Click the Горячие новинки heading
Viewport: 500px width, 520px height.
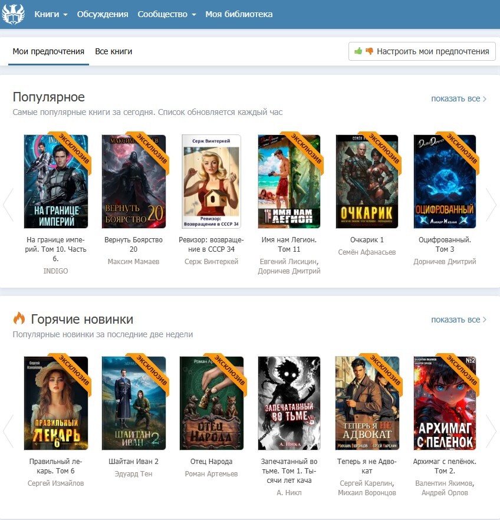[x=82, y=320]
